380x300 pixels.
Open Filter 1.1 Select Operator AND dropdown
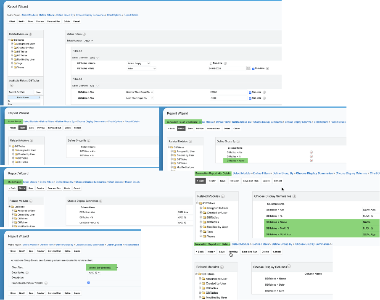94,58
